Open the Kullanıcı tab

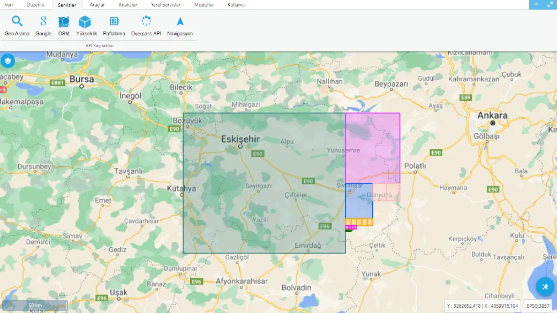237,5
